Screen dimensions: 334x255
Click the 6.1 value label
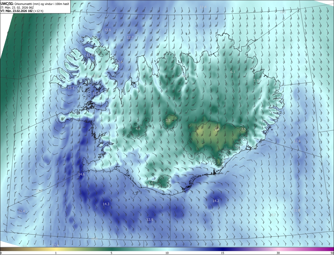point(233,72)
